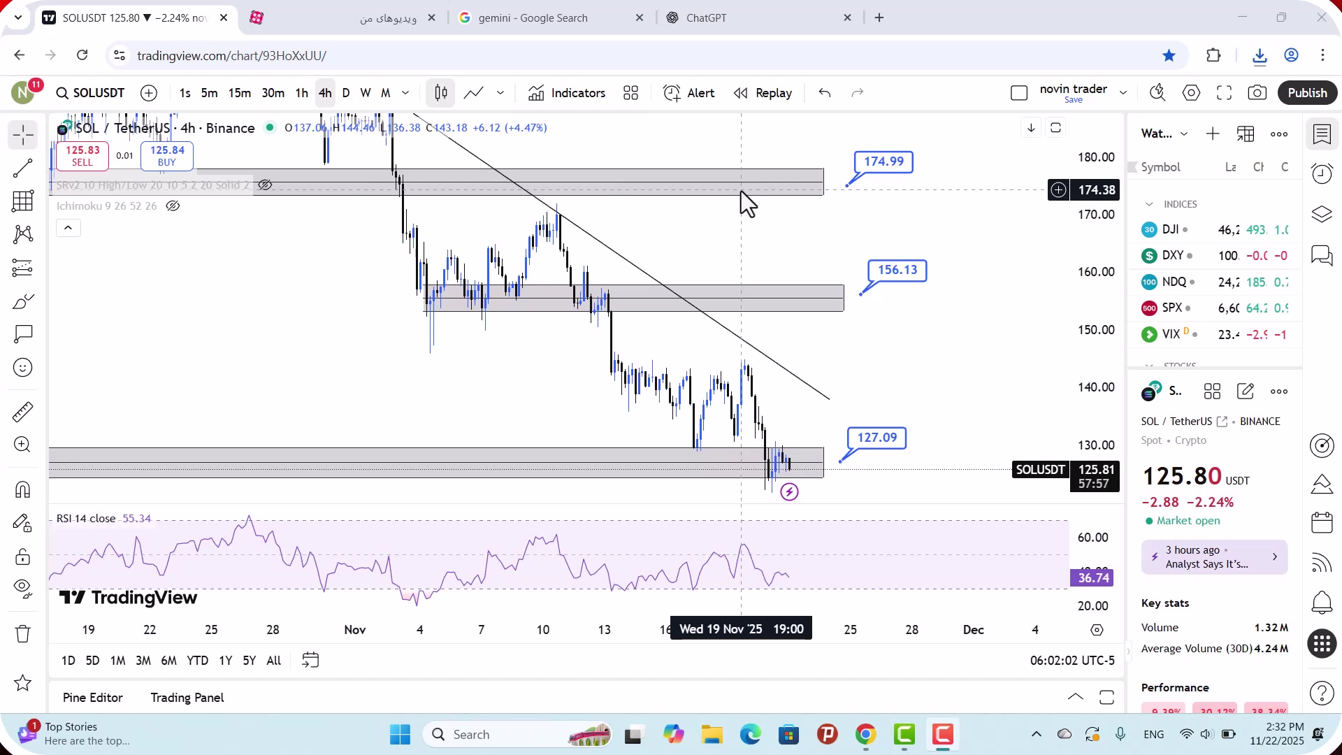Image resolution: width=1342 pixels, height=755 pixels.
Task: Undo the last chart action
Action: [825, 93]
